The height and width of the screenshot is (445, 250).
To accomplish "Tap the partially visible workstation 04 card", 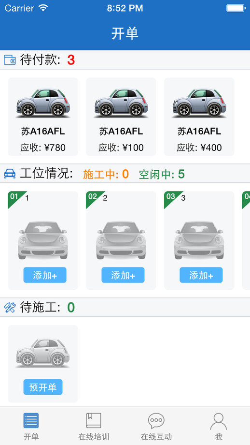I will (x=246, y=240).
